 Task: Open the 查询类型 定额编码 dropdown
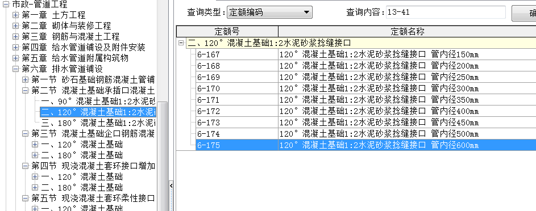270,12
